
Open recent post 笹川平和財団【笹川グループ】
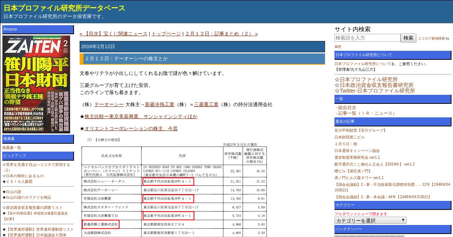coord(360,131)
